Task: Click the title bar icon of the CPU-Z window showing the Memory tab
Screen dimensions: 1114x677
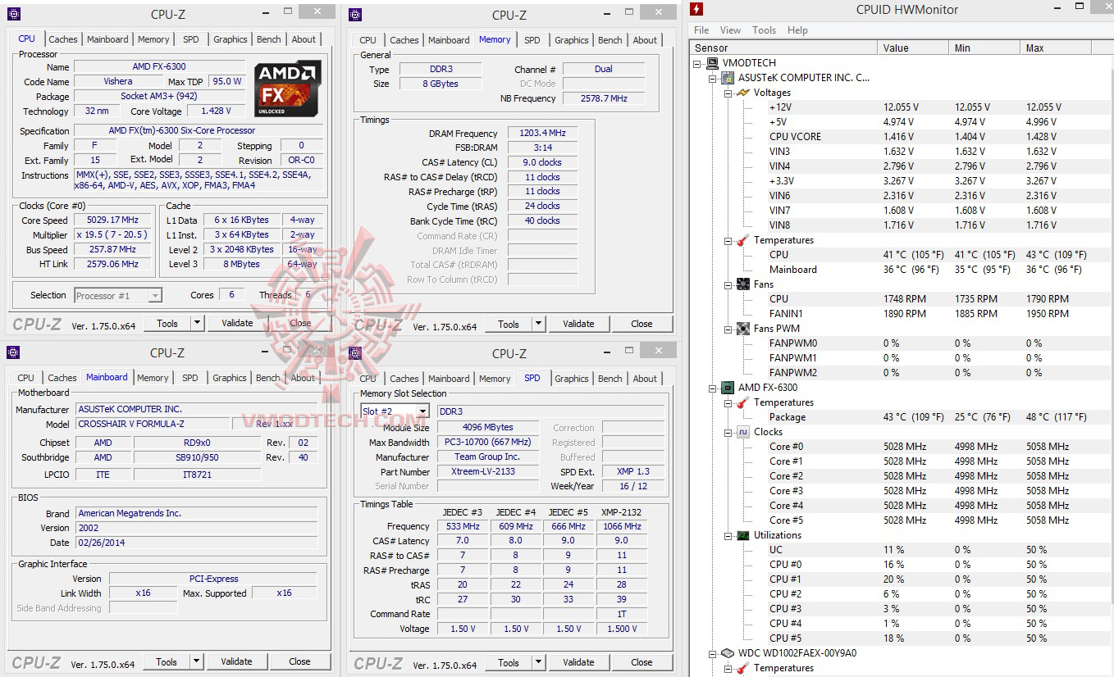Action: coord(355,14)
